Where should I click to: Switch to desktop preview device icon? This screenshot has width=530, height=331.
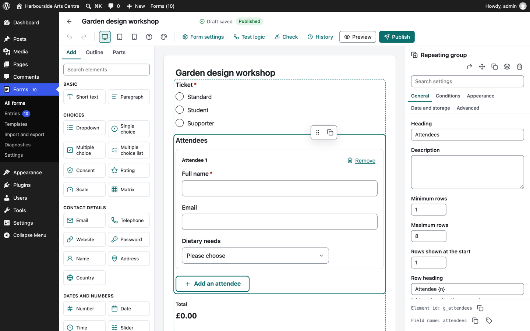(x=105, y=37)
